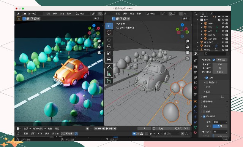Toggle h~h collection exclude checkbox
243x147 pixels.
[219, 20]
